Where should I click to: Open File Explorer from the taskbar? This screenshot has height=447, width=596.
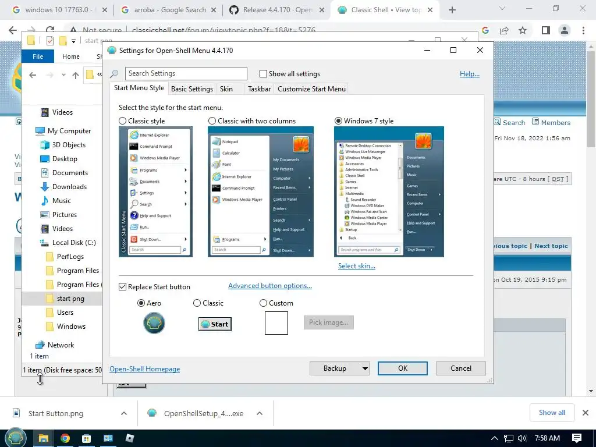(x=43, y=439)
